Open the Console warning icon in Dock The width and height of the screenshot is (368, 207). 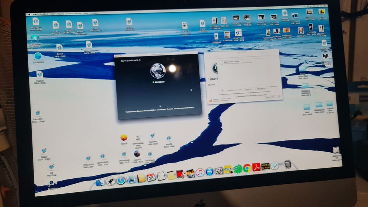point(265,166)
